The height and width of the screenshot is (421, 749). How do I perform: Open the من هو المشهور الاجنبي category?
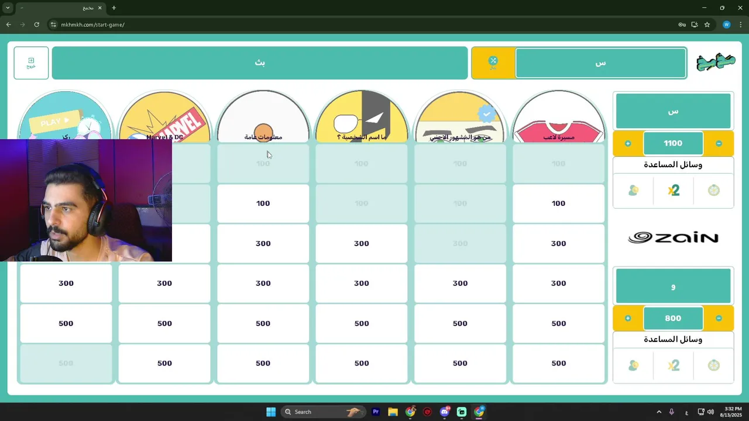[460, 116]
